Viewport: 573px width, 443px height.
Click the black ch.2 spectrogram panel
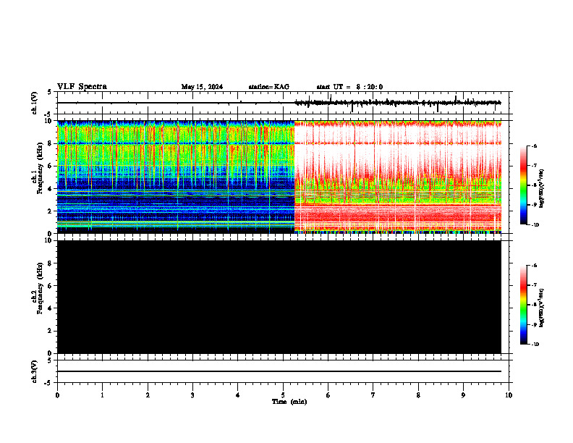[x=279, y=297]
